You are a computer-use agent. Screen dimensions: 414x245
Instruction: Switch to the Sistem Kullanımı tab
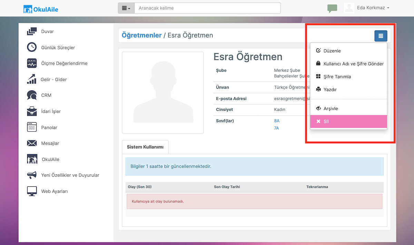click(145, 147)
